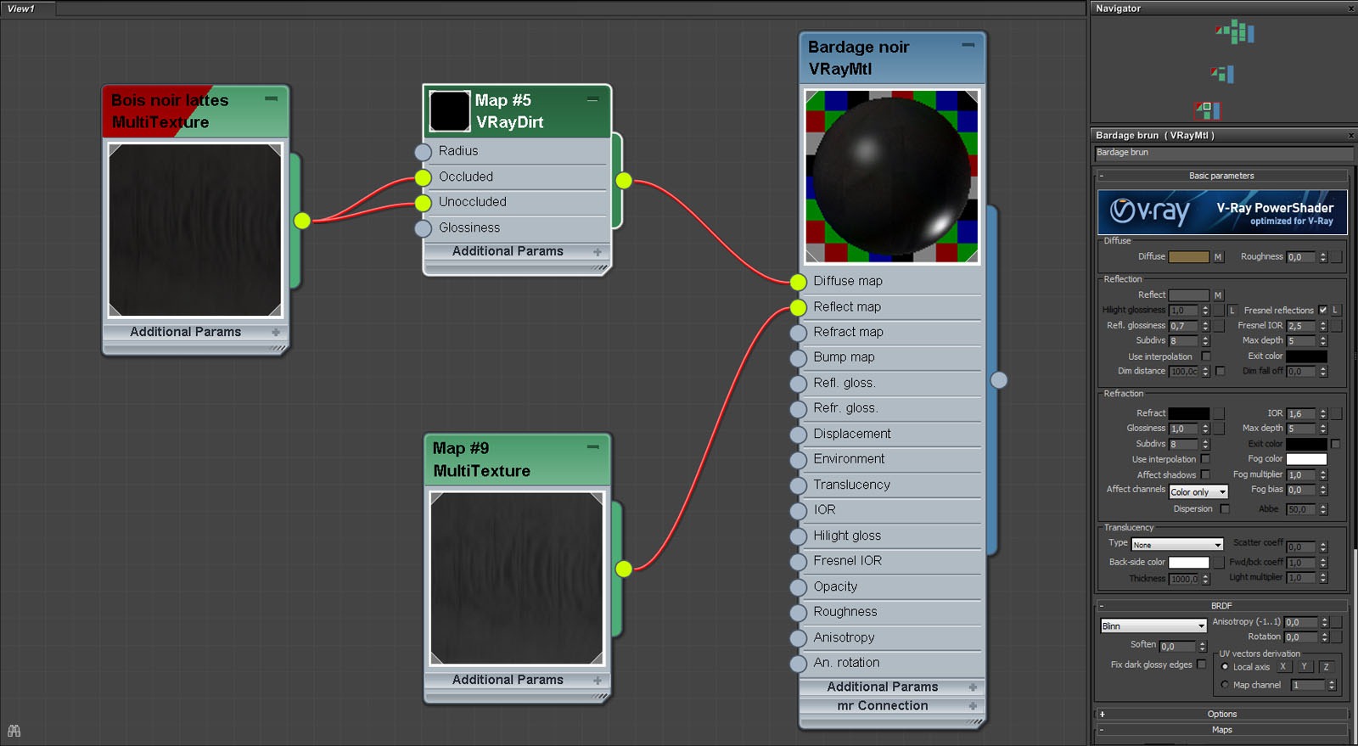
Task: Click the Unoccluded input socket
Action: pos(423,203)
